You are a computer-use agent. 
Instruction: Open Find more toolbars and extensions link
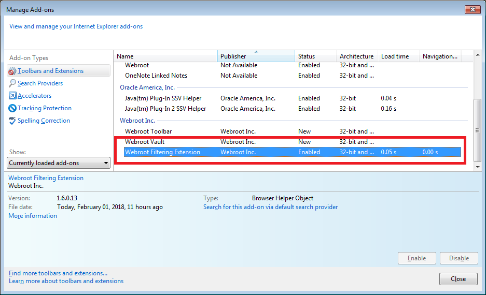coord(58,273)
